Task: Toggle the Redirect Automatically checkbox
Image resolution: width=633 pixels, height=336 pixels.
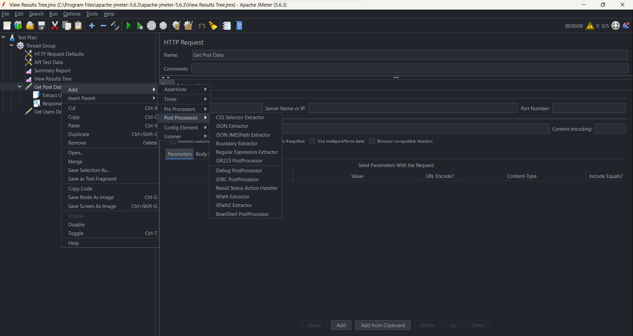Action: click(173, 142)
